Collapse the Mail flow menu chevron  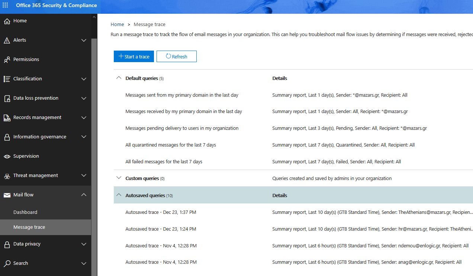[84, 195]
